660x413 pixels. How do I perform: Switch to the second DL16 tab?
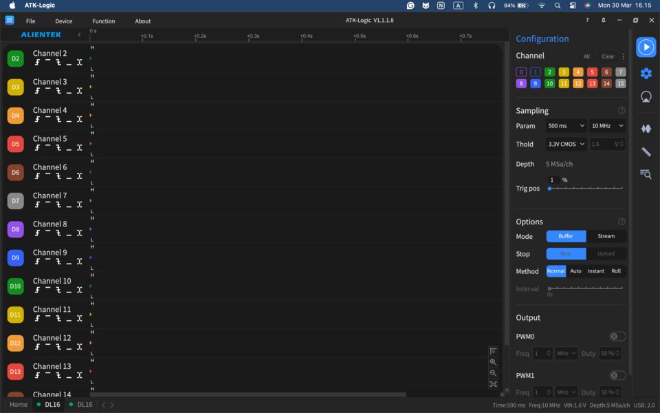tap(81, 405)
